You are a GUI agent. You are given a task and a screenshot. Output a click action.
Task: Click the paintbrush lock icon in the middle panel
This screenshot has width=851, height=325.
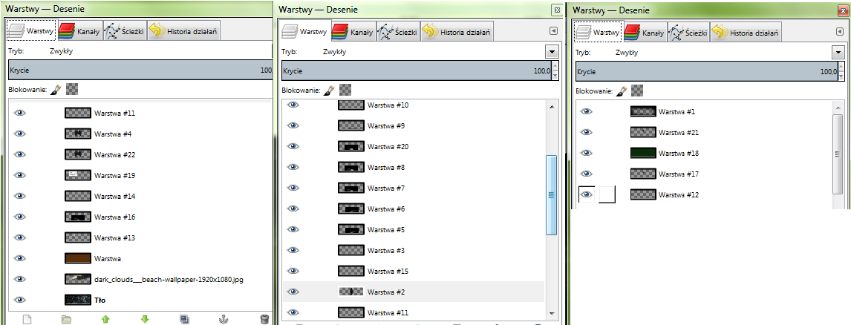click(x=330, y=90)
